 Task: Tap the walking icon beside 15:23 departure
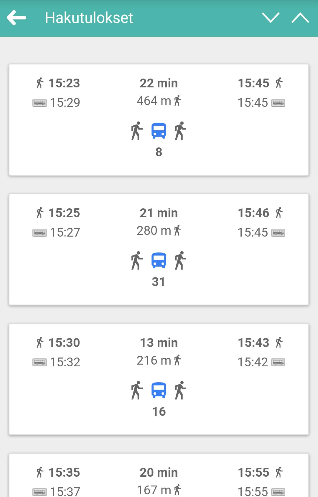coord(40,83)
